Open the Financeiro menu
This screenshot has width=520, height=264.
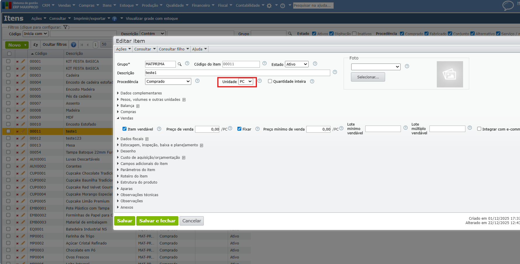point(203,6)
